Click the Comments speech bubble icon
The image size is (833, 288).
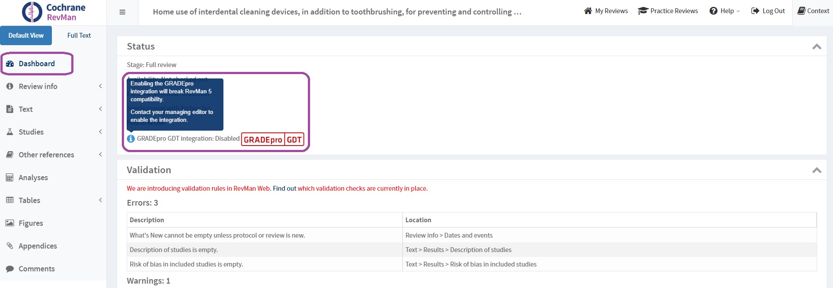10,269
